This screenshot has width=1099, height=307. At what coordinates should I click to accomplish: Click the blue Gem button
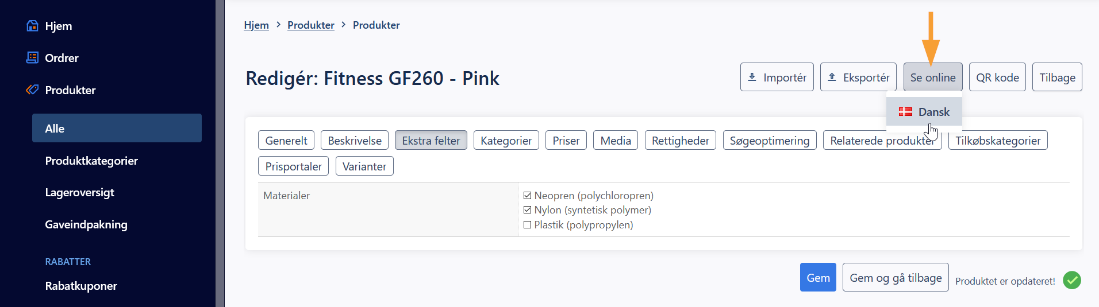[818, 278]
